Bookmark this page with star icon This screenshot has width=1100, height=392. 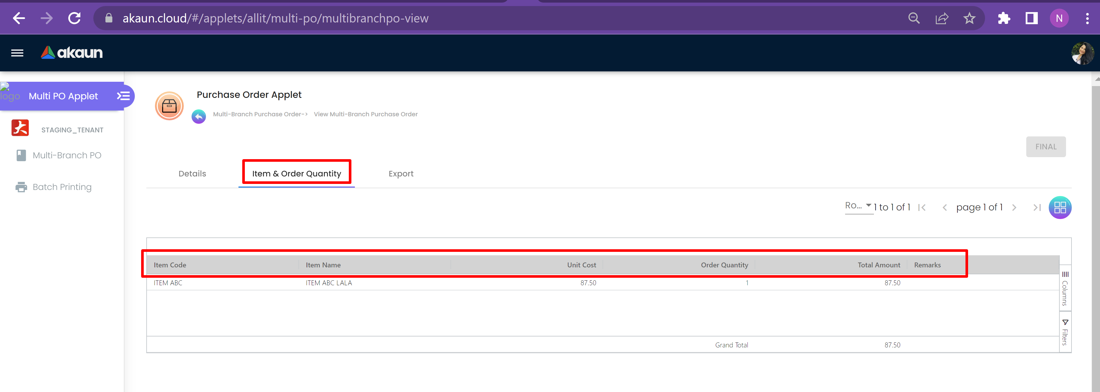pyautogui.click(x=969, y=18)
